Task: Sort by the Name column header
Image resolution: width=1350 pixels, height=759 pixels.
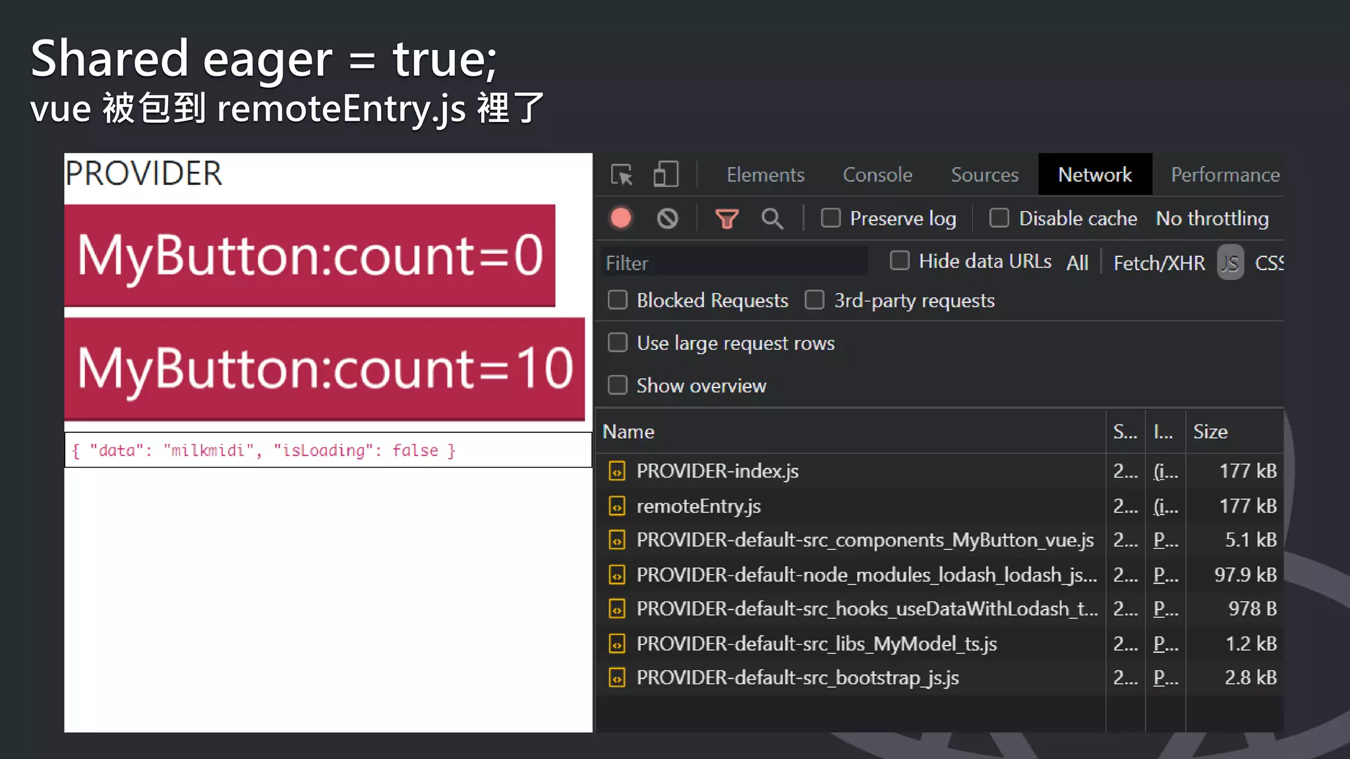Action: [x=851, y=432]
